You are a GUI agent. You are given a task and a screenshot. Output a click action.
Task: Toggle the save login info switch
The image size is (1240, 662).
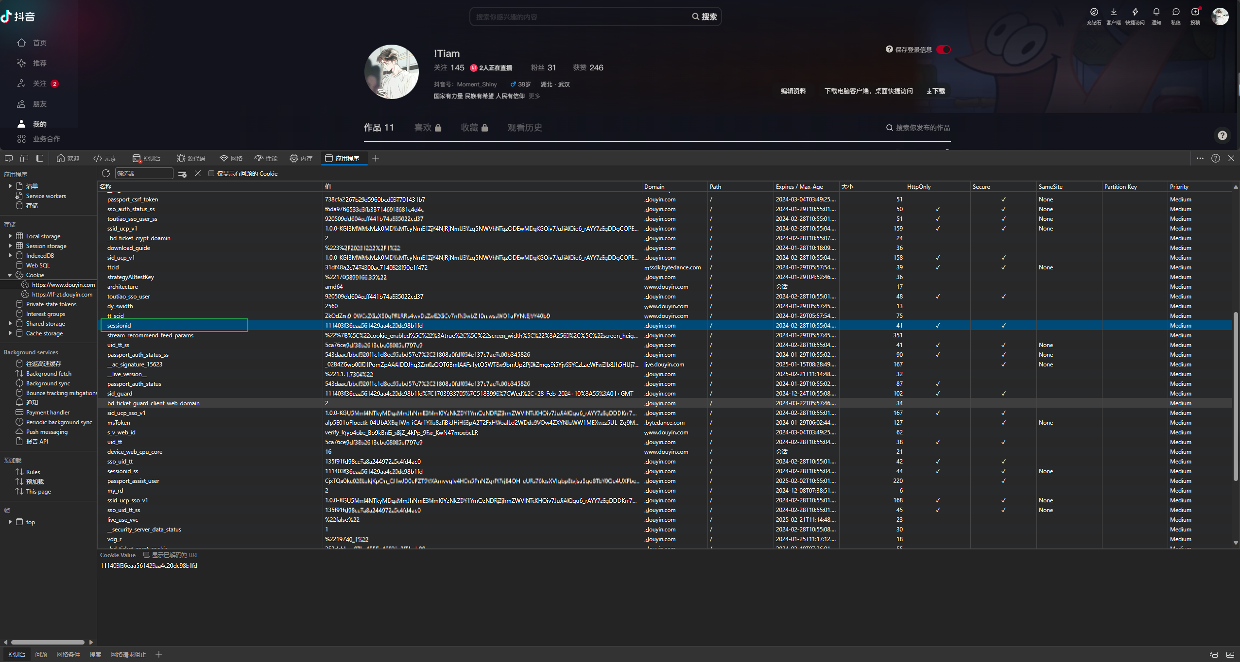point(944,50)
